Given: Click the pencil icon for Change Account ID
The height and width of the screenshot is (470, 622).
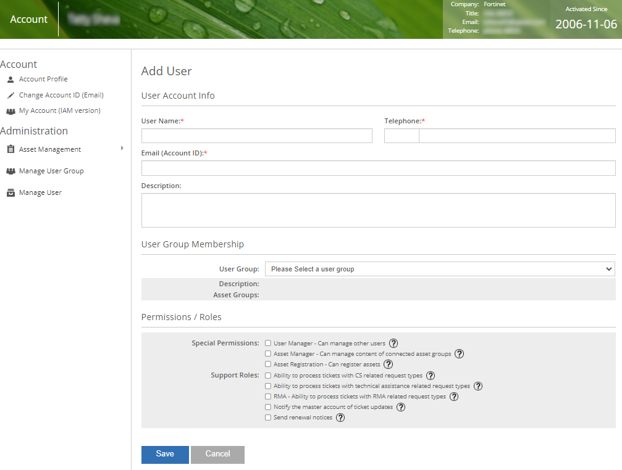Looking at the screenshot, I should pos(10,95).
